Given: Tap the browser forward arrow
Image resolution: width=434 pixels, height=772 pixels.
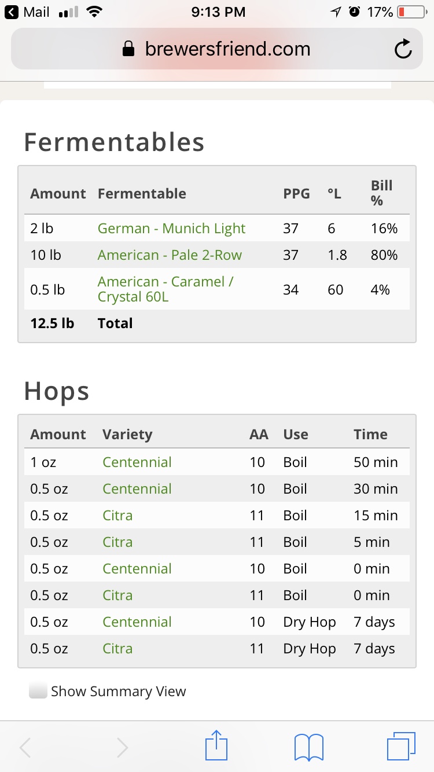Looking at the screenshot, I should pyautogui.click(x=122, y=747).
